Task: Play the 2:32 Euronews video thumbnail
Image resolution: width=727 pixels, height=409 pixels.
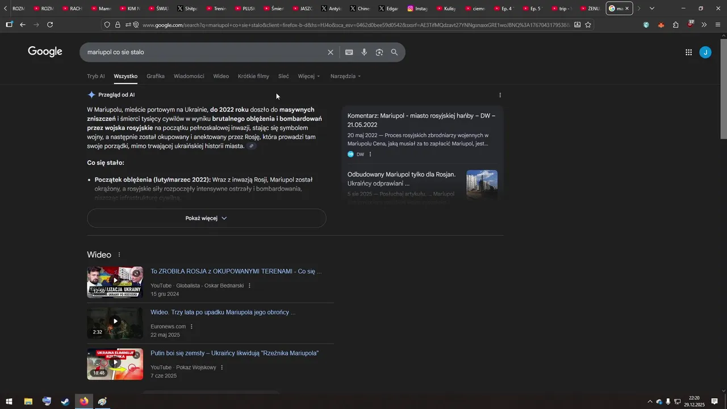Action: [115, 323]
